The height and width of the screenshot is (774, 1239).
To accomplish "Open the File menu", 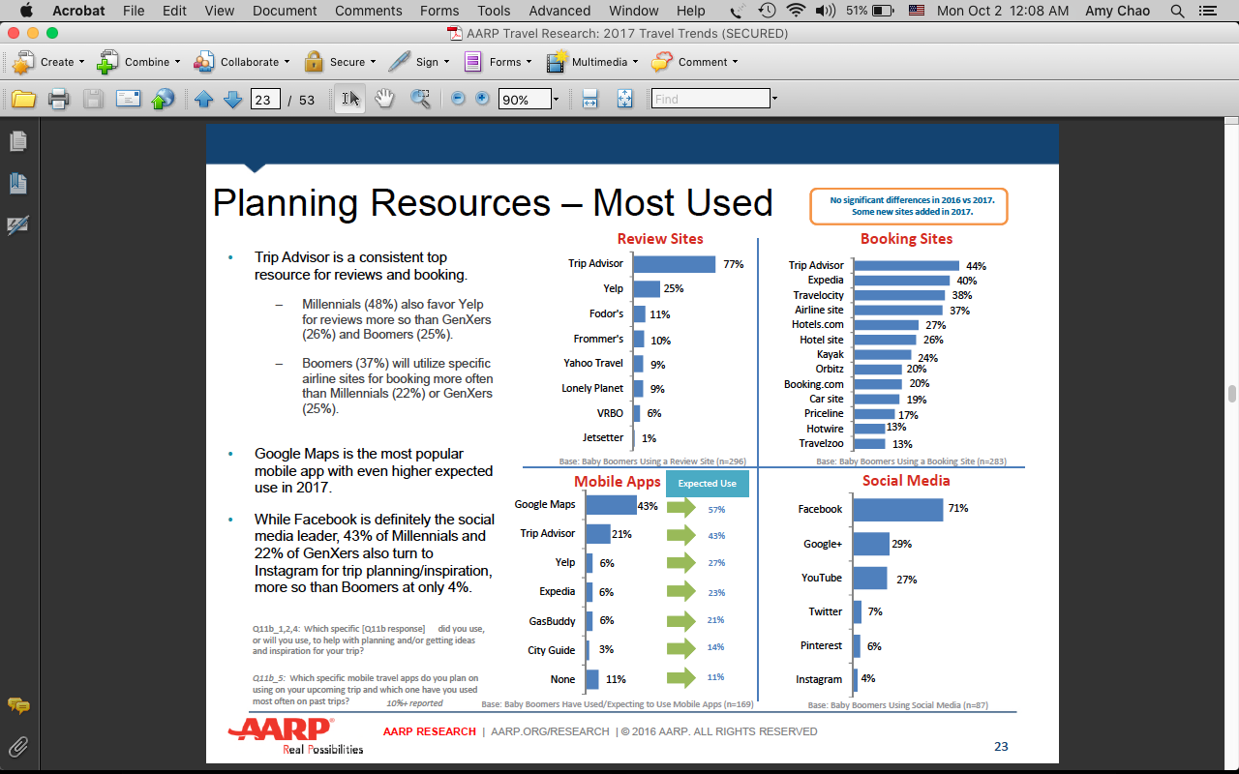I will [x=134, y=11].
